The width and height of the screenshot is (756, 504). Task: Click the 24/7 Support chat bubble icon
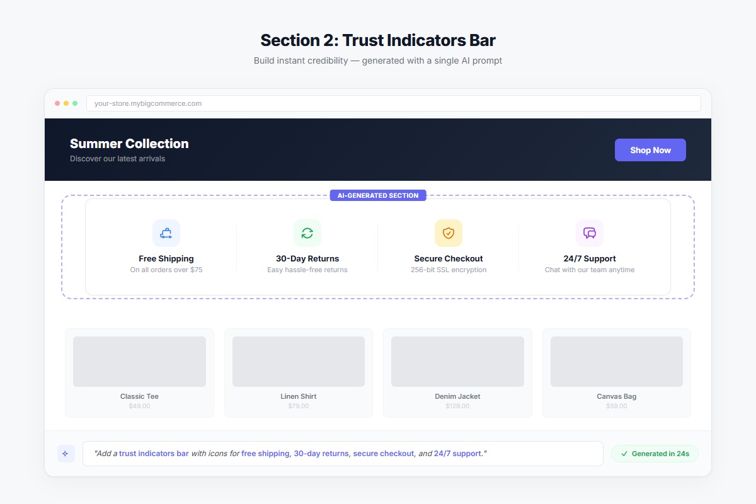tap(589, 232)
